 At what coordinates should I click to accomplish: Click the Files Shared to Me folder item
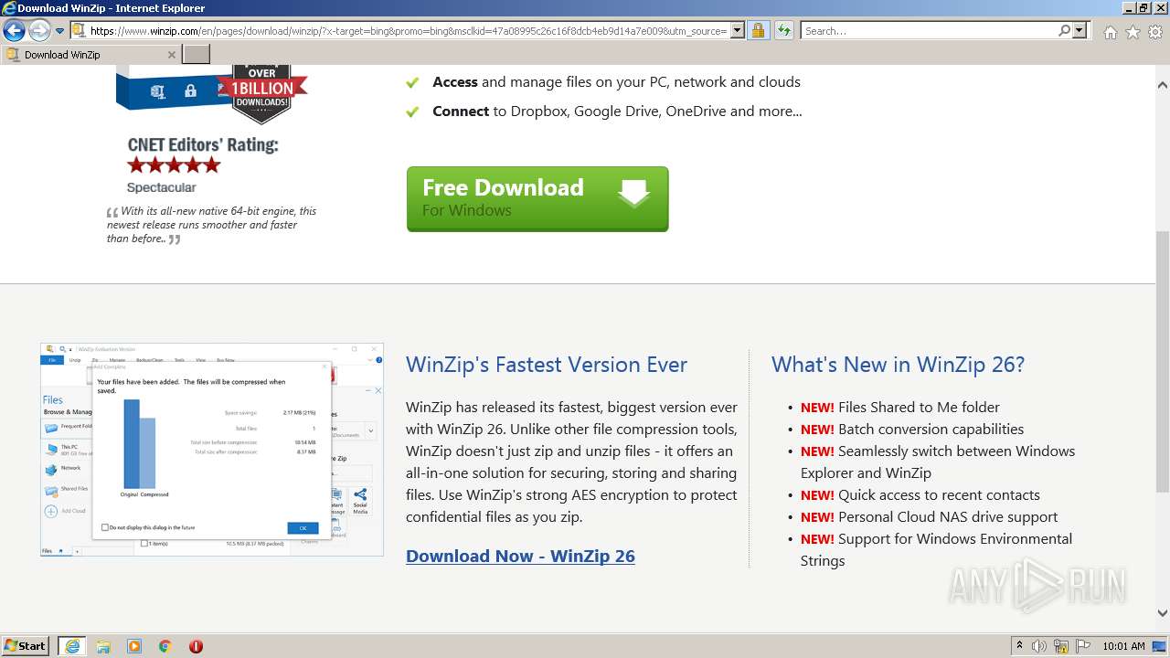pos(919,408)
